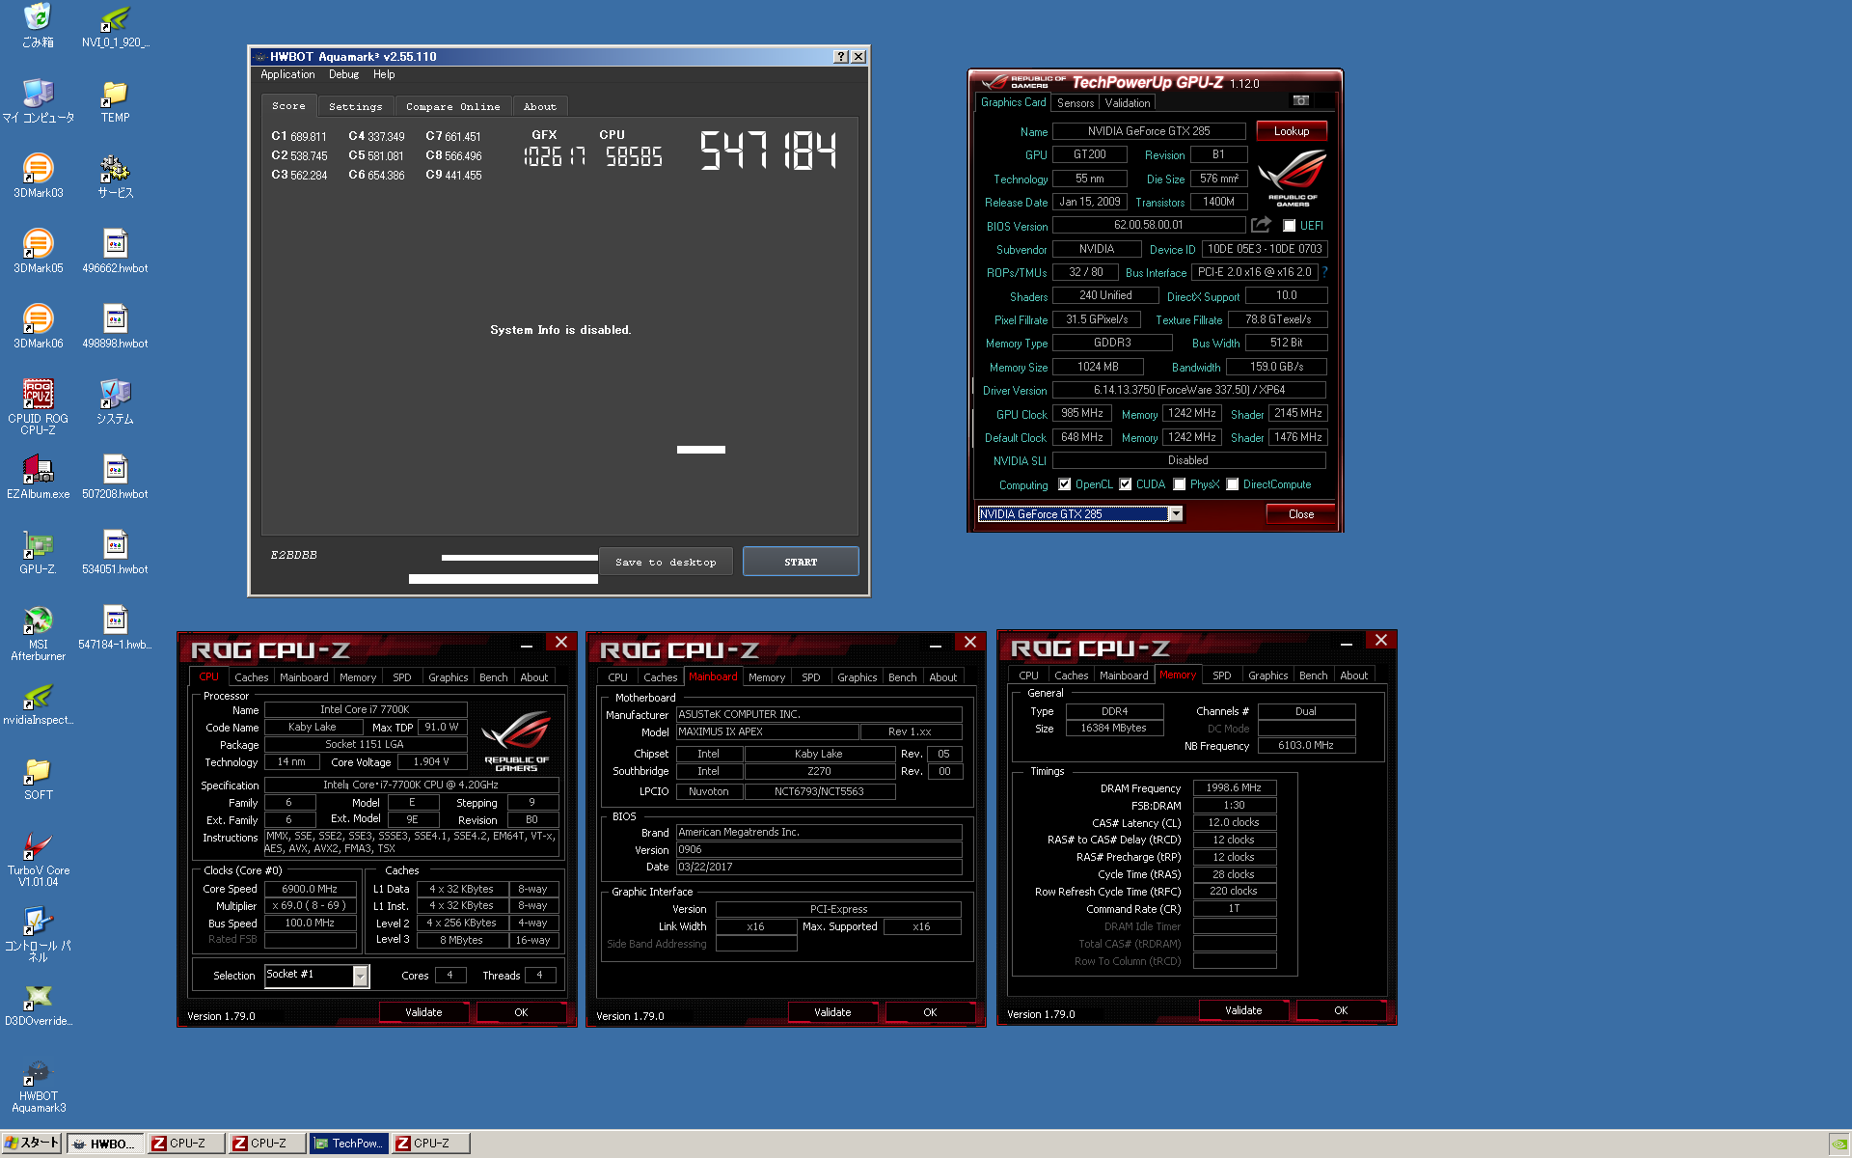Open the About tab in Aquamark
Image resolution: width=1852 pixels, height=1158 pixels.
tap(540, 106)
